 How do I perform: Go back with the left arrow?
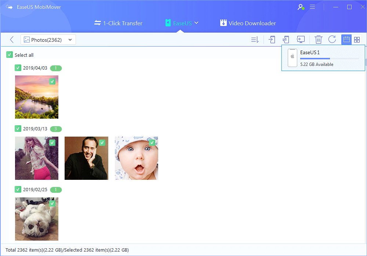(12, 40)
